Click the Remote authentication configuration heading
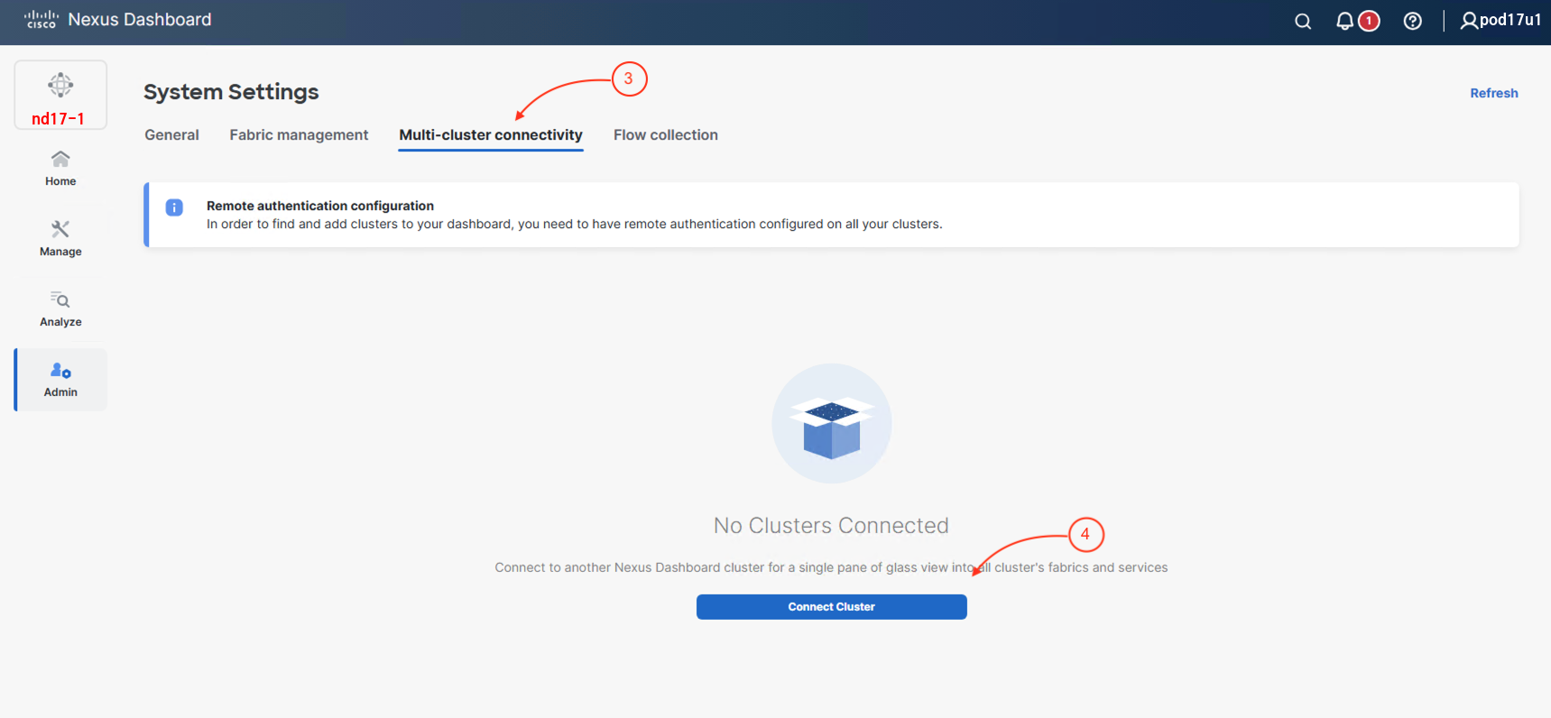 [320, 206]
